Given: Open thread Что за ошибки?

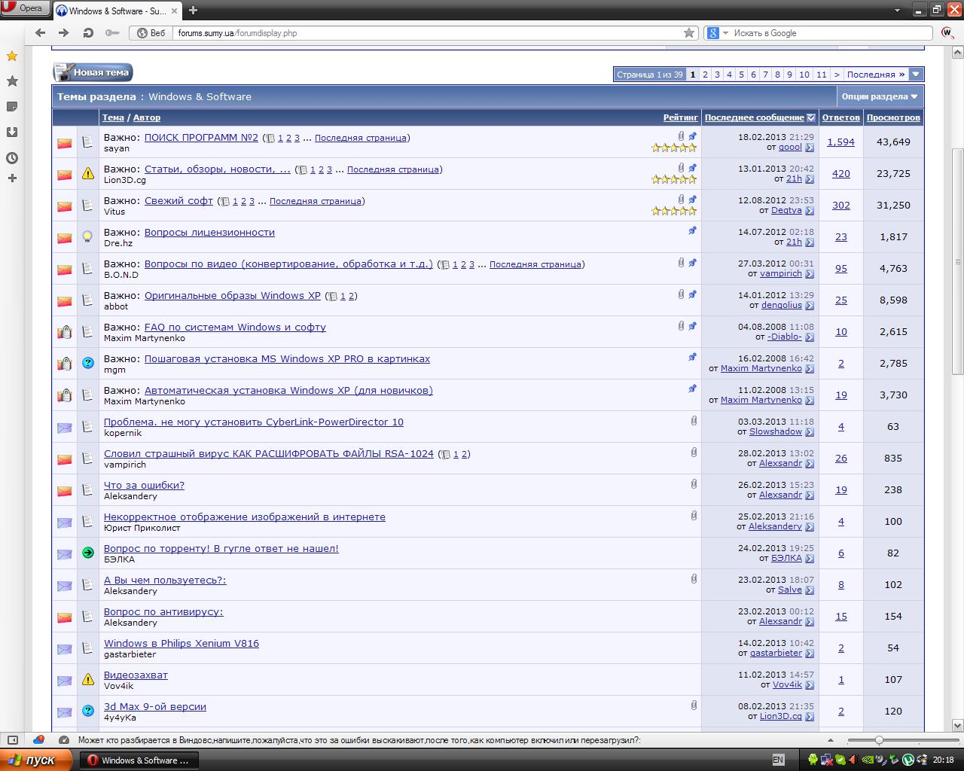Looking at the screenshot, I should point(144,486).
